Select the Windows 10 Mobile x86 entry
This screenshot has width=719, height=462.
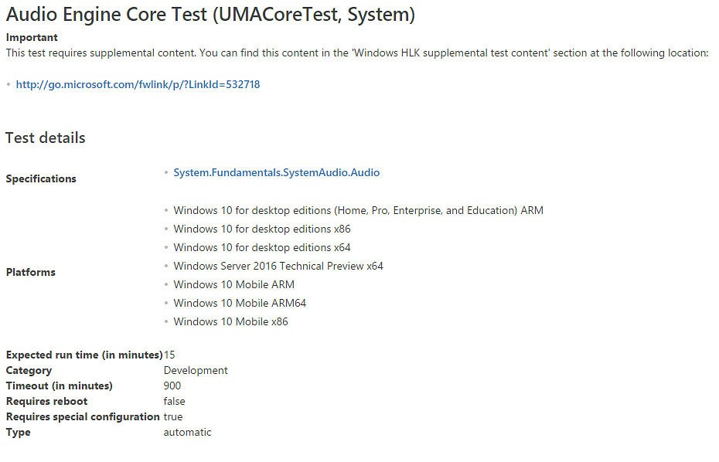click(x=230, y=321)
